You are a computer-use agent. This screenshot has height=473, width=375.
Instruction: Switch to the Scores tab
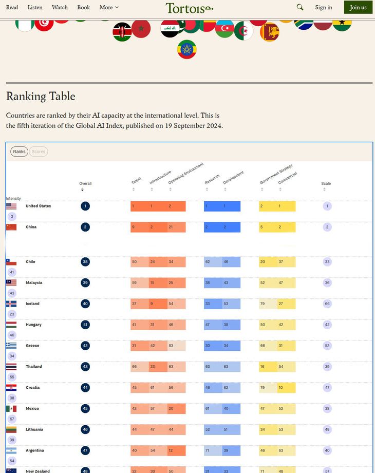39,152
